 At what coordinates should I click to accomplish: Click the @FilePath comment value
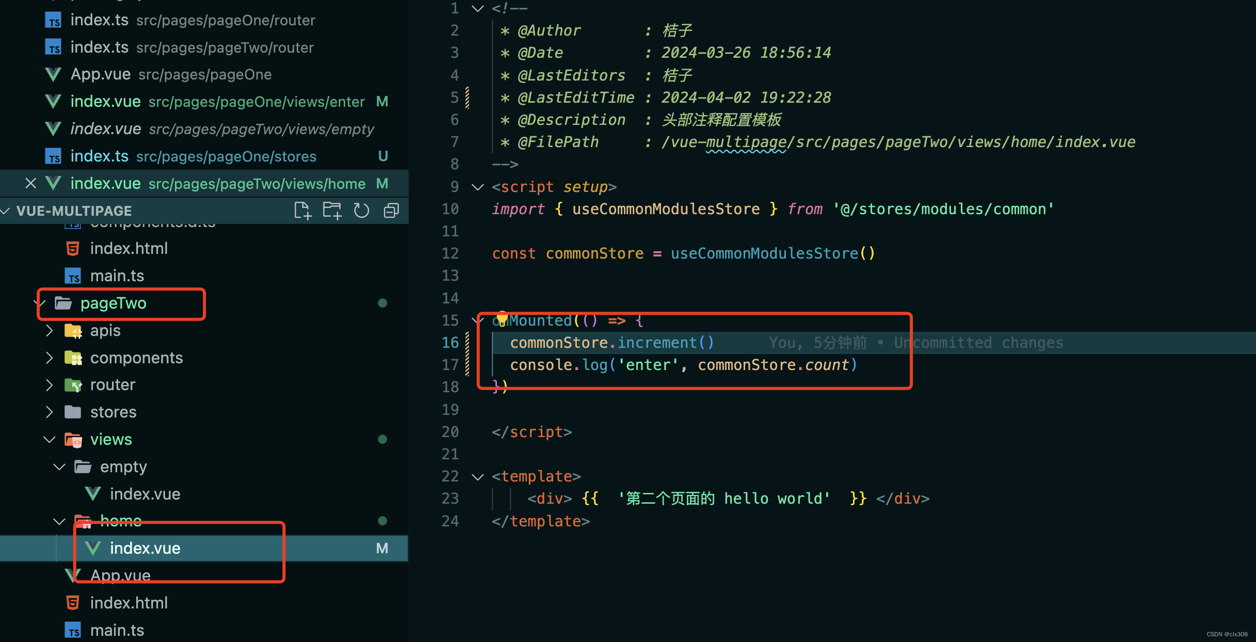click(x=898, y=142)
